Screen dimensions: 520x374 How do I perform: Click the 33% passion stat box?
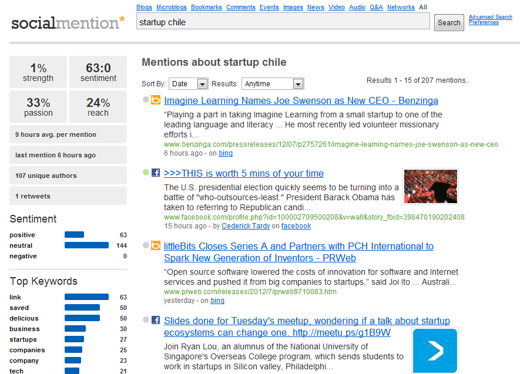38,107
